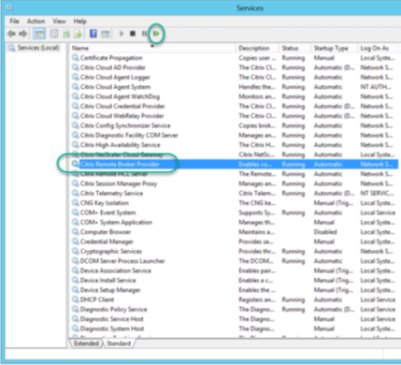This screenshot has height=365, width=401.
Task: Click the gear icon beside Credential Manager
Action: coord(75,241)
